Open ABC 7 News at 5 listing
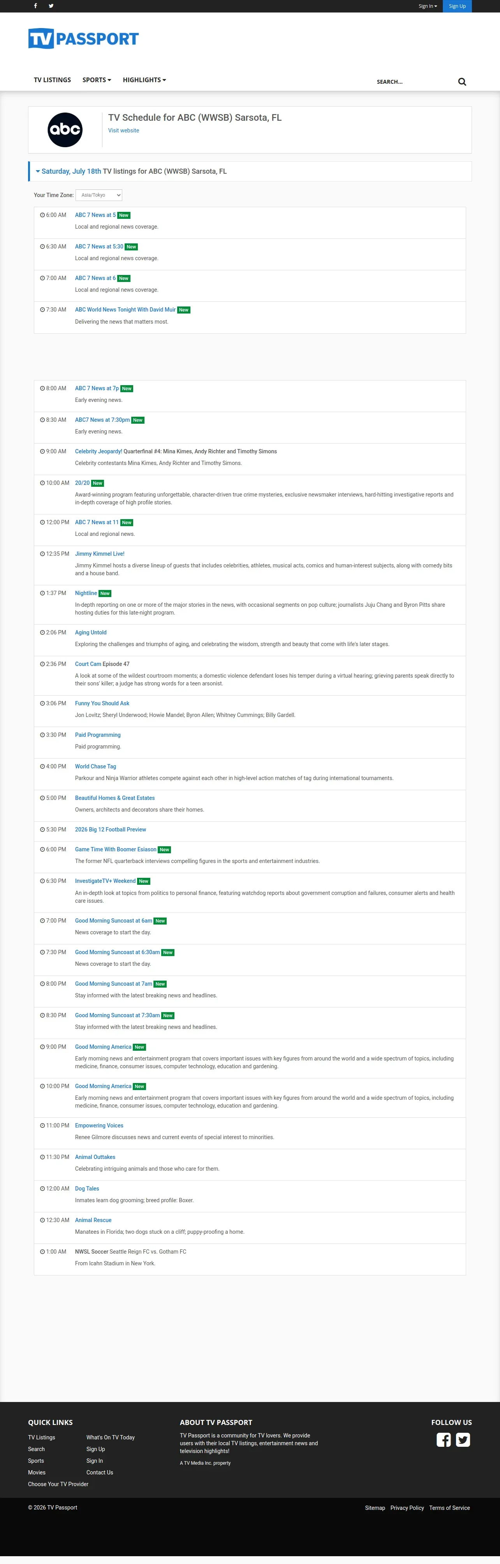This screenshot has height=1564, width=500. 95,215
